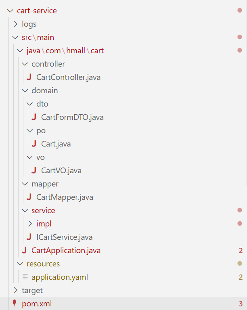
Task: Collapse the domain folder chevron
Action: point(25,90)
